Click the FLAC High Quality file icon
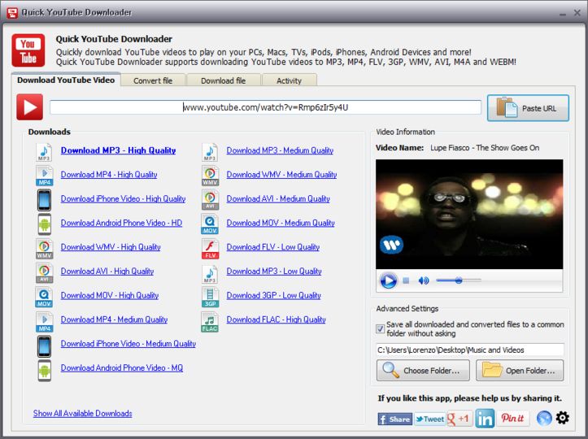588x439 pixels. [210, 322]
